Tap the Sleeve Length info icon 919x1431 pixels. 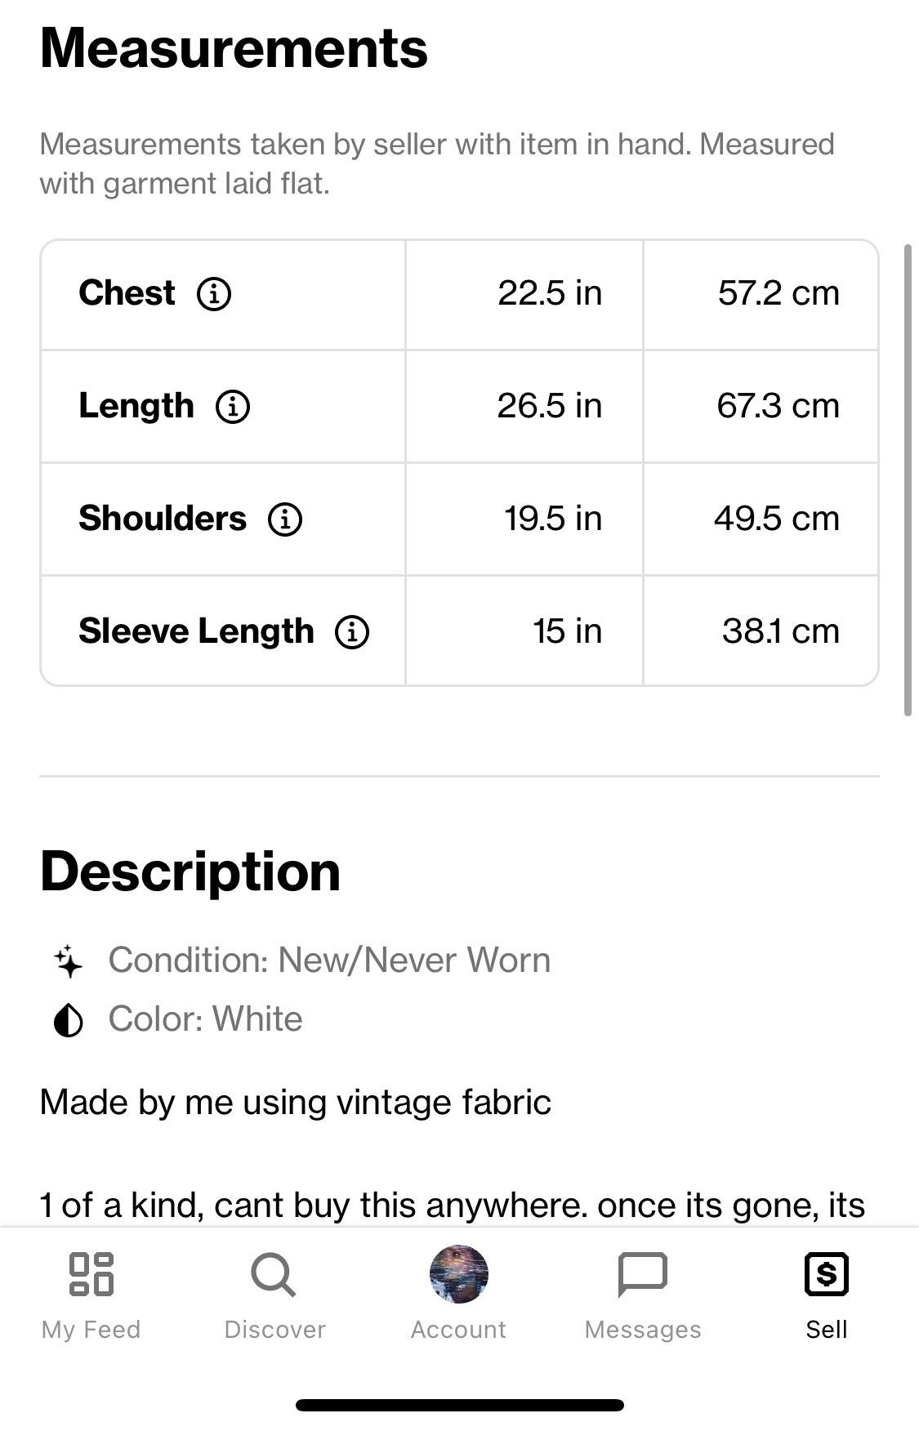pyautogui.click(x=352, y=631)
